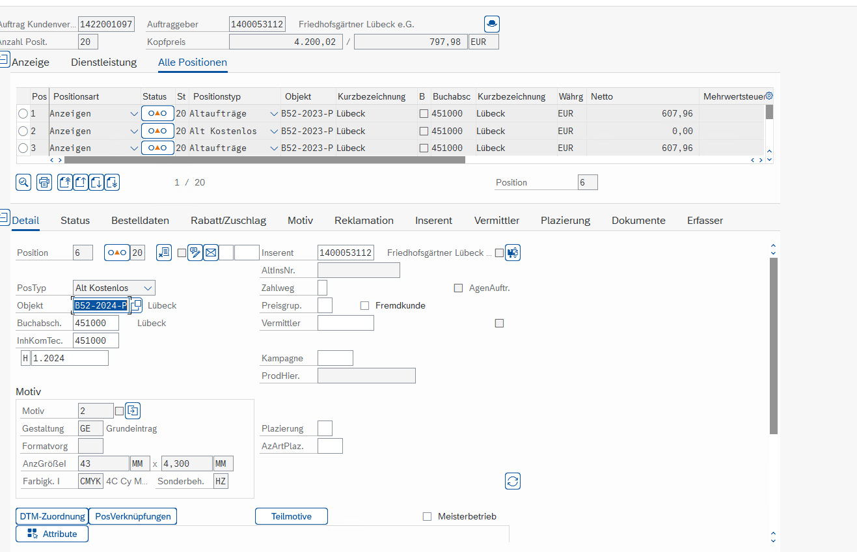Switch to the Anzeige tab
Image resolution: width=857 pixels, height=552 pixels.
31,62
